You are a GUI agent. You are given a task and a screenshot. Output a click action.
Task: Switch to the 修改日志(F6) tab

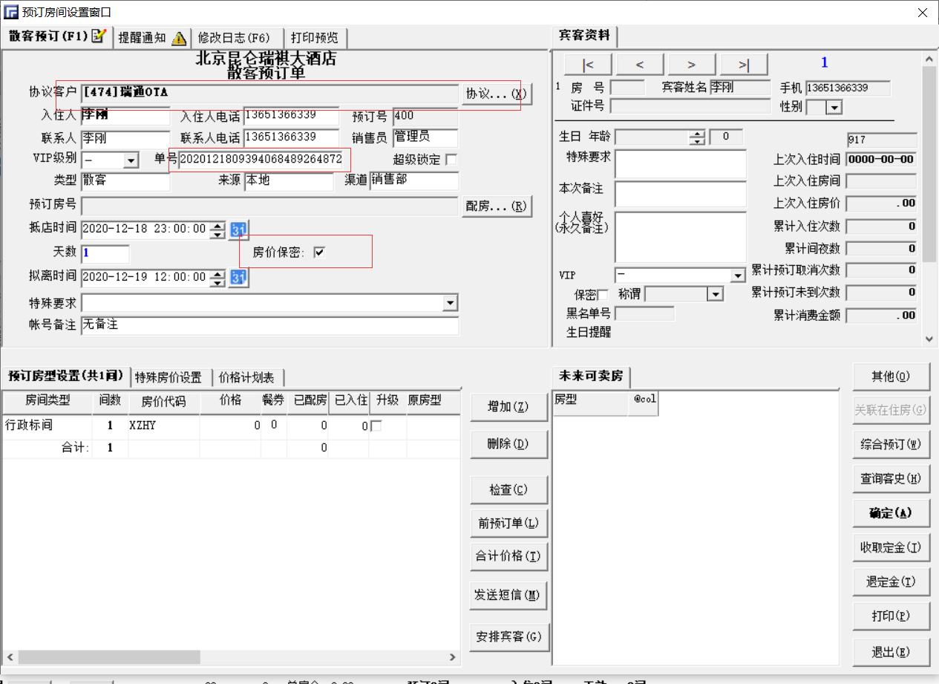pyautogui.click(x=235, y=38)
